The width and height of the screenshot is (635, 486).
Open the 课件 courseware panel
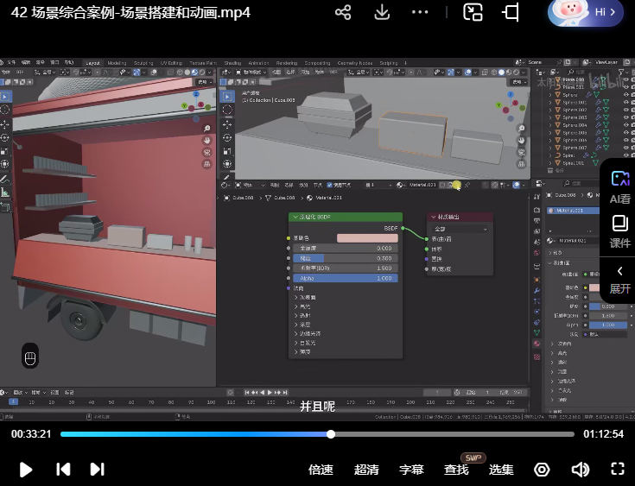pos(619,230)
